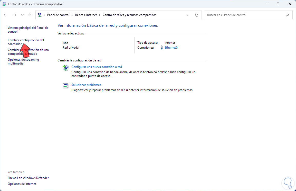This screenshot has height=191, width=296.
Task: Open Redes e Internet breadcrumb
Action: [86, 15]
